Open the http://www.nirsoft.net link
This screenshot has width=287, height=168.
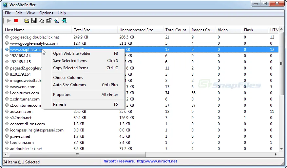pos(157,161)
